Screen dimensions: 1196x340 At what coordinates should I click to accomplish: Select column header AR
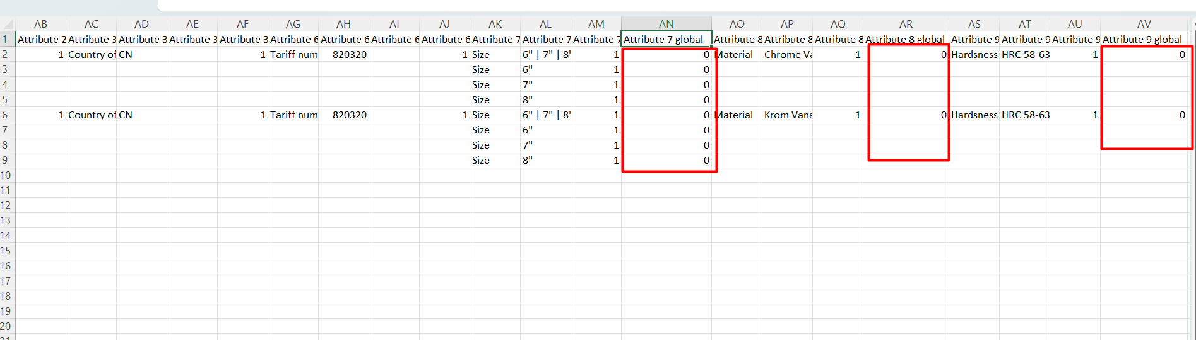906,24
